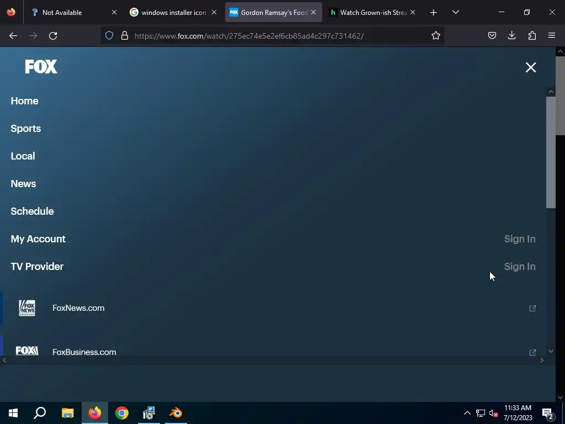This screenshot has height=424, width=565.
Task: Go back to previous page
Action: tap(13, 36)
